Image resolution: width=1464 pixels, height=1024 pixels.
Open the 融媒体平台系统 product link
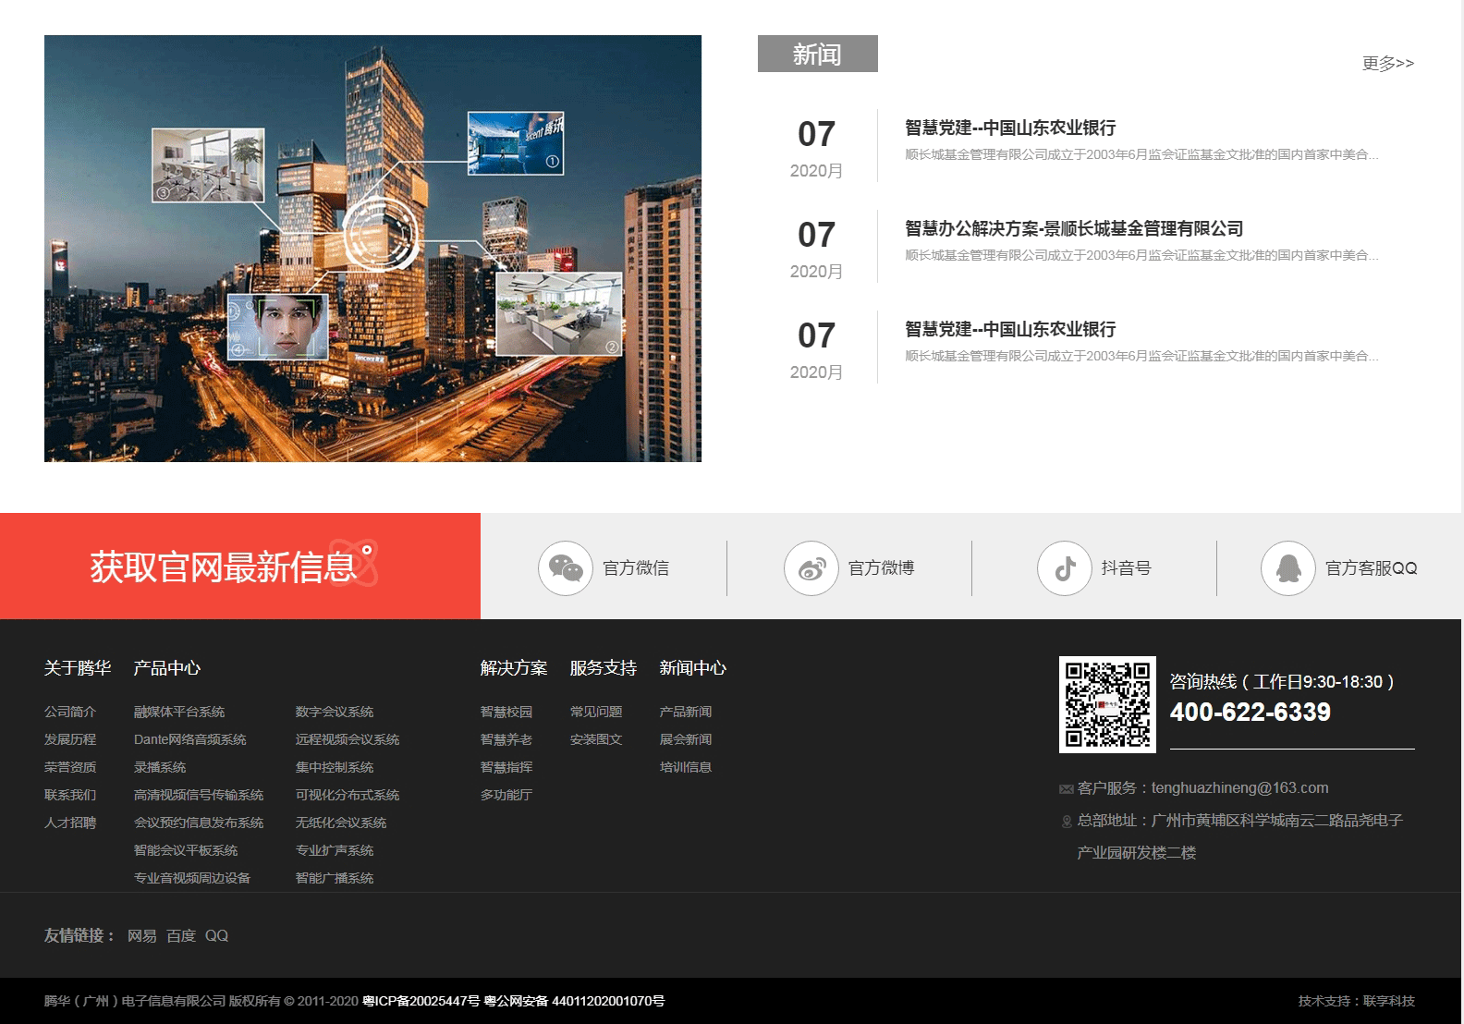pos(179,712)
